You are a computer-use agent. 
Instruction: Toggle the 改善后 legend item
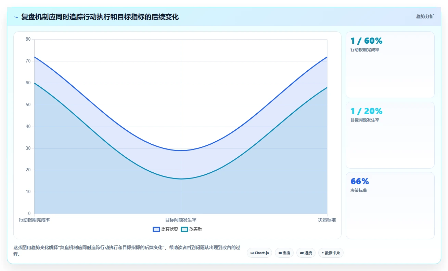tap(191, 229)
